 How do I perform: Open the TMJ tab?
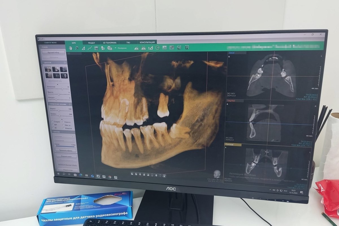128,42
